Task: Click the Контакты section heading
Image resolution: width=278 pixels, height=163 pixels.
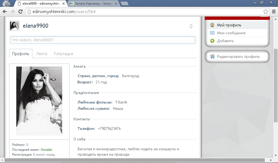Action: (82, 119)
